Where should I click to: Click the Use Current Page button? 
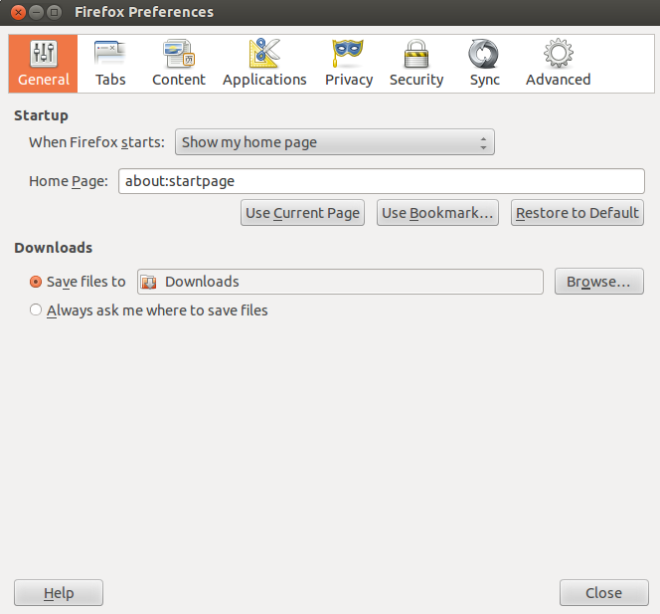(x=302, y=213)
